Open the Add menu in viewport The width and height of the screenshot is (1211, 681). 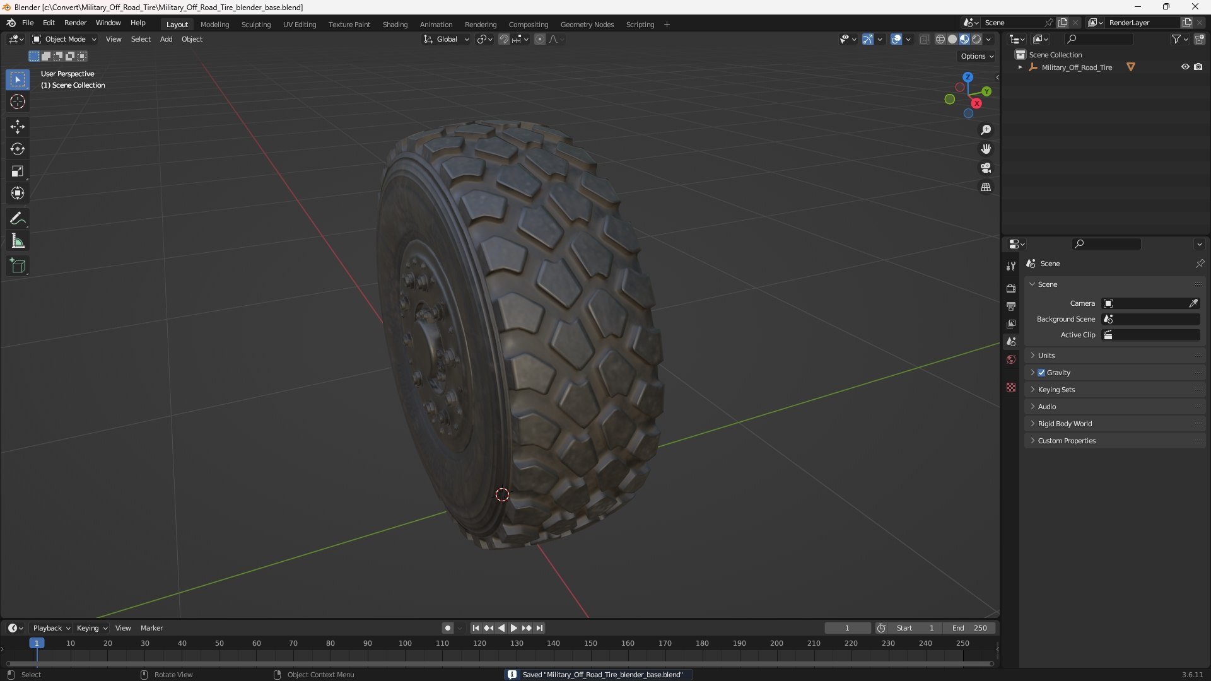click(166, 39)
